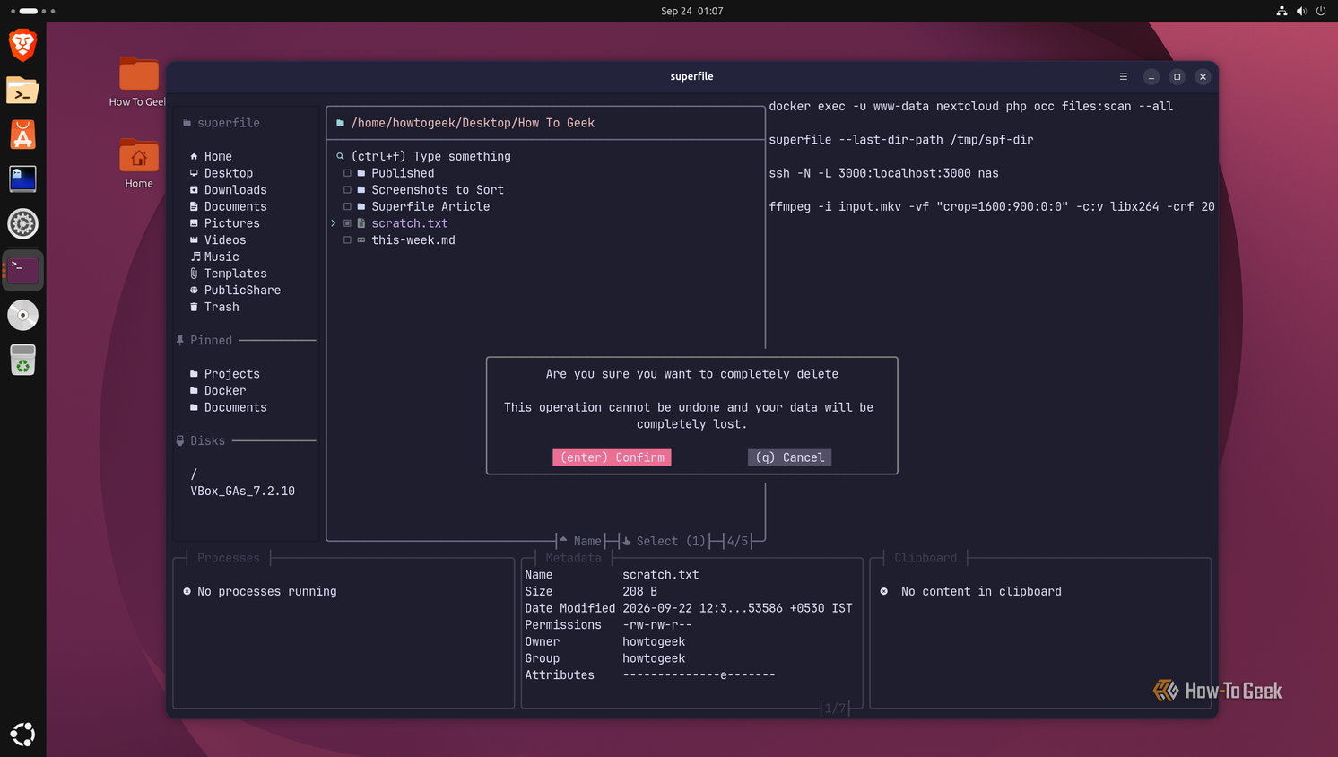
Task: Tick the checkbox beside Screenshots to Sort
Action: (x=347, y=190)
